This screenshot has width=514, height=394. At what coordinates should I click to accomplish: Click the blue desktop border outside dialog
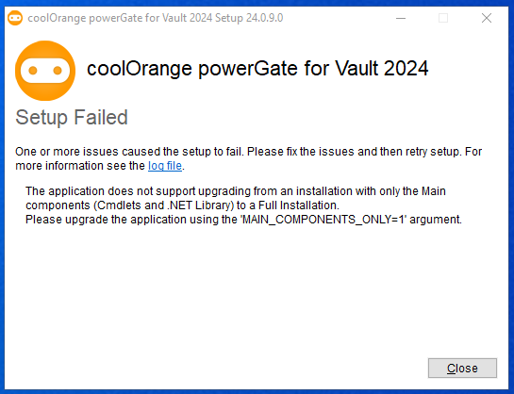tap(2, 196)
